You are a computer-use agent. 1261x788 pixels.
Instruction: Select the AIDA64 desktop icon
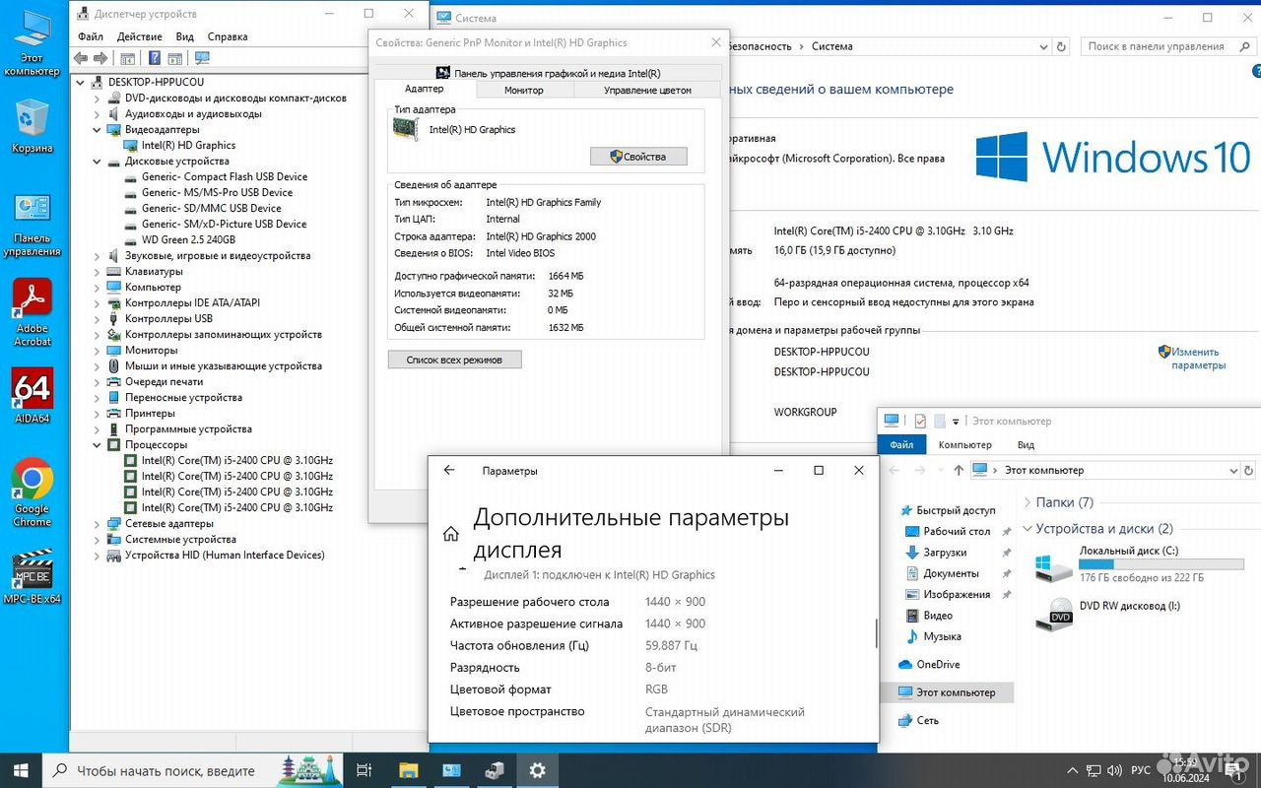point(32,397)
